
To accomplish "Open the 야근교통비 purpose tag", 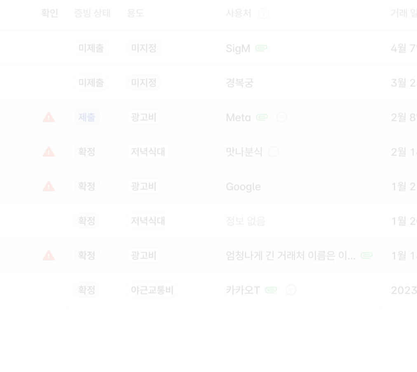I will click(x=152, y=290).
